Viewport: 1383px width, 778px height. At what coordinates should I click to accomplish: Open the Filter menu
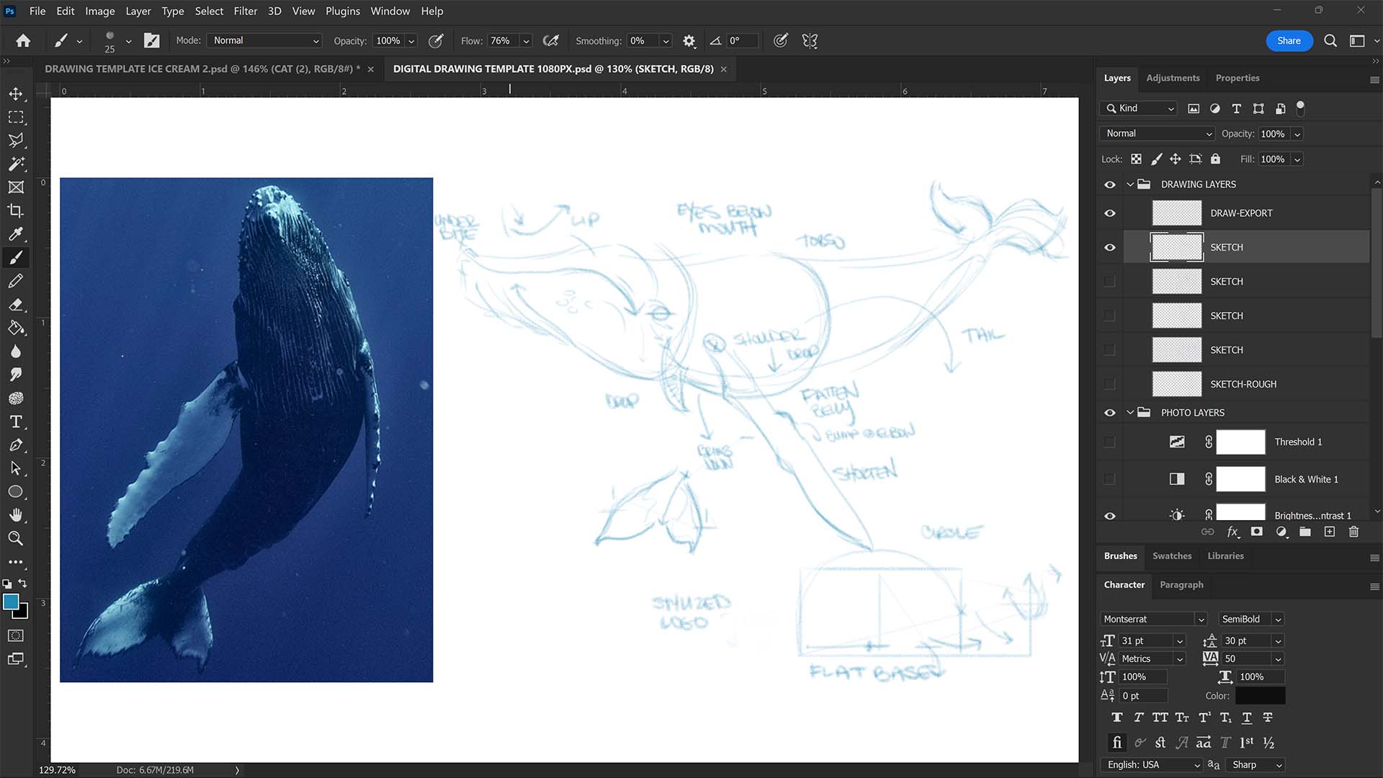click(245, 11)
